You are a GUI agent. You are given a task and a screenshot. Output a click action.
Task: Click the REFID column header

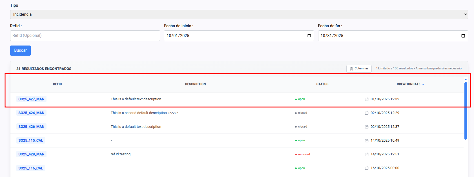57,84
